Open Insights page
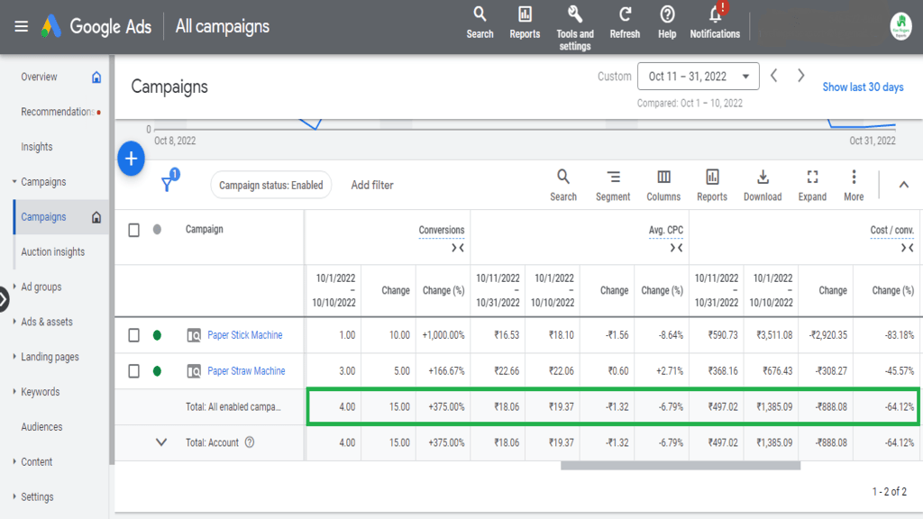Viewport: 923px width, 519px height. 36,147
